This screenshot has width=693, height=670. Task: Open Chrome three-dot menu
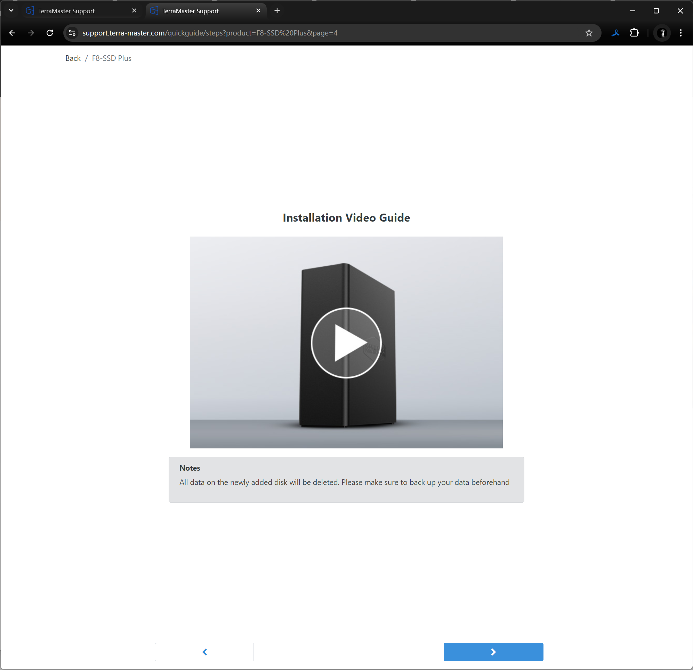(x=680, y=33)
